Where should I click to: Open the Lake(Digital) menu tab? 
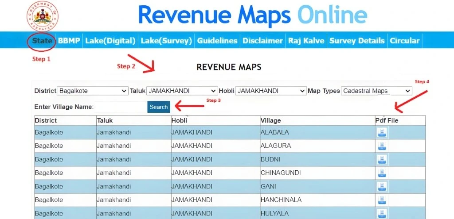click(x=110, y=41)
